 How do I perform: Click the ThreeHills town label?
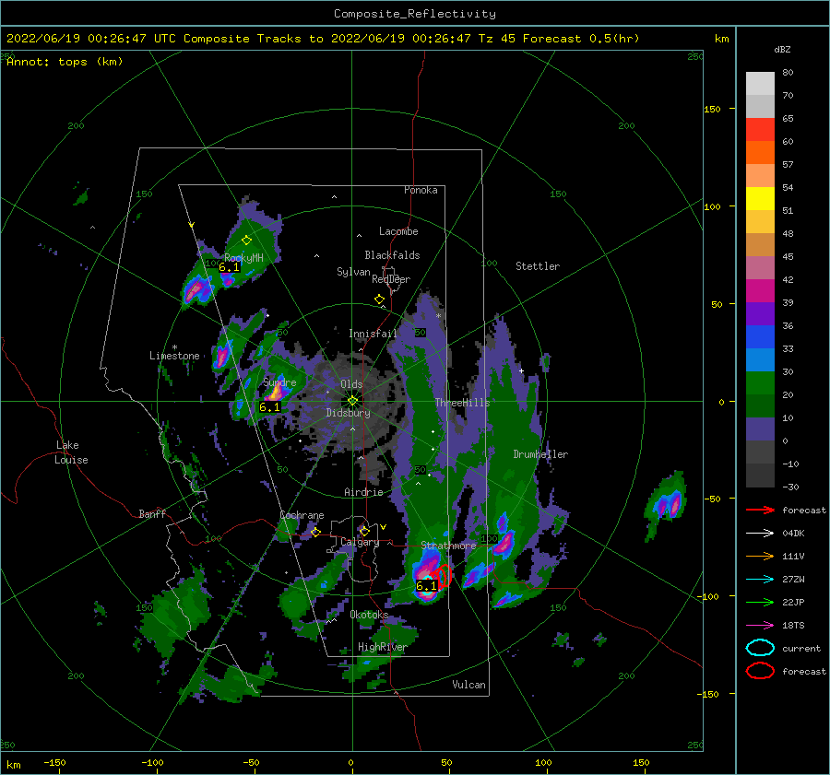(x=462, y=403)
